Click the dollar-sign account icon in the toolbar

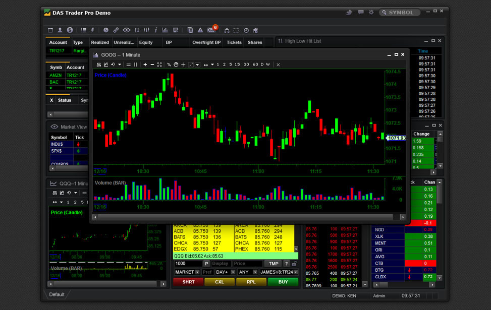[x=69, y=30]
